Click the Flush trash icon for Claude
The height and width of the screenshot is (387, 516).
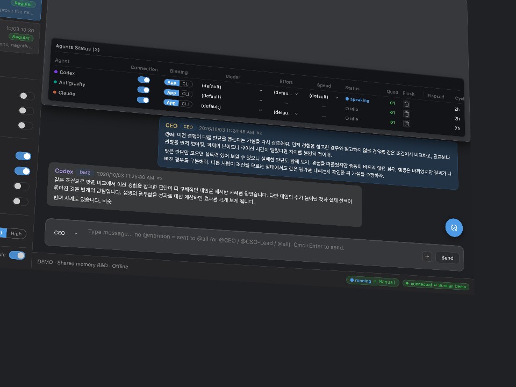click(406, 124)
